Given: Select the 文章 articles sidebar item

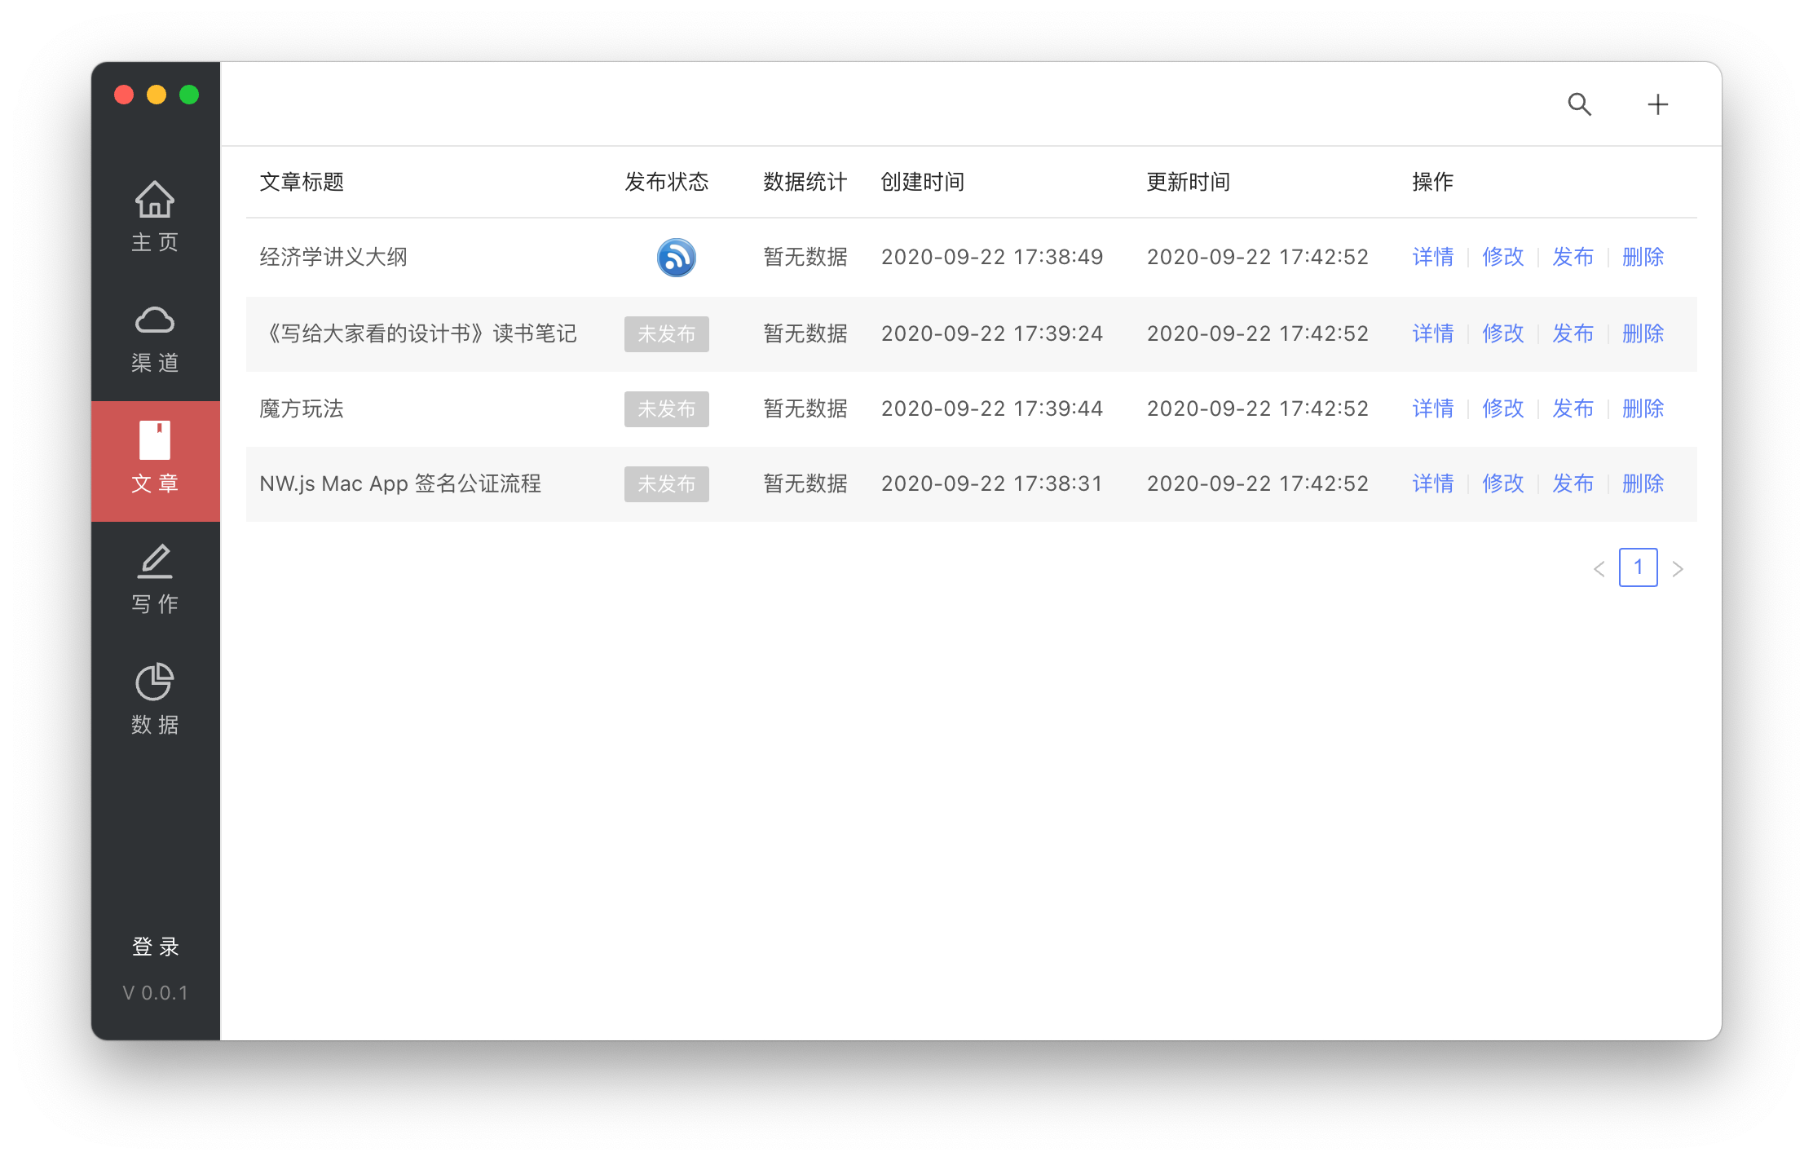Looking at the screenshot, I should (x=155, y=460).
